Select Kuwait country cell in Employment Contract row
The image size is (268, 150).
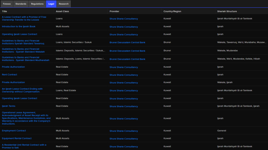[167, 131]
